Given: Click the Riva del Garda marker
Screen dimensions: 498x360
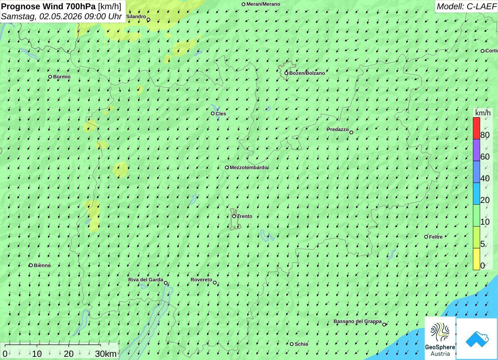Looking at the screenshot, I should (166, 283).
